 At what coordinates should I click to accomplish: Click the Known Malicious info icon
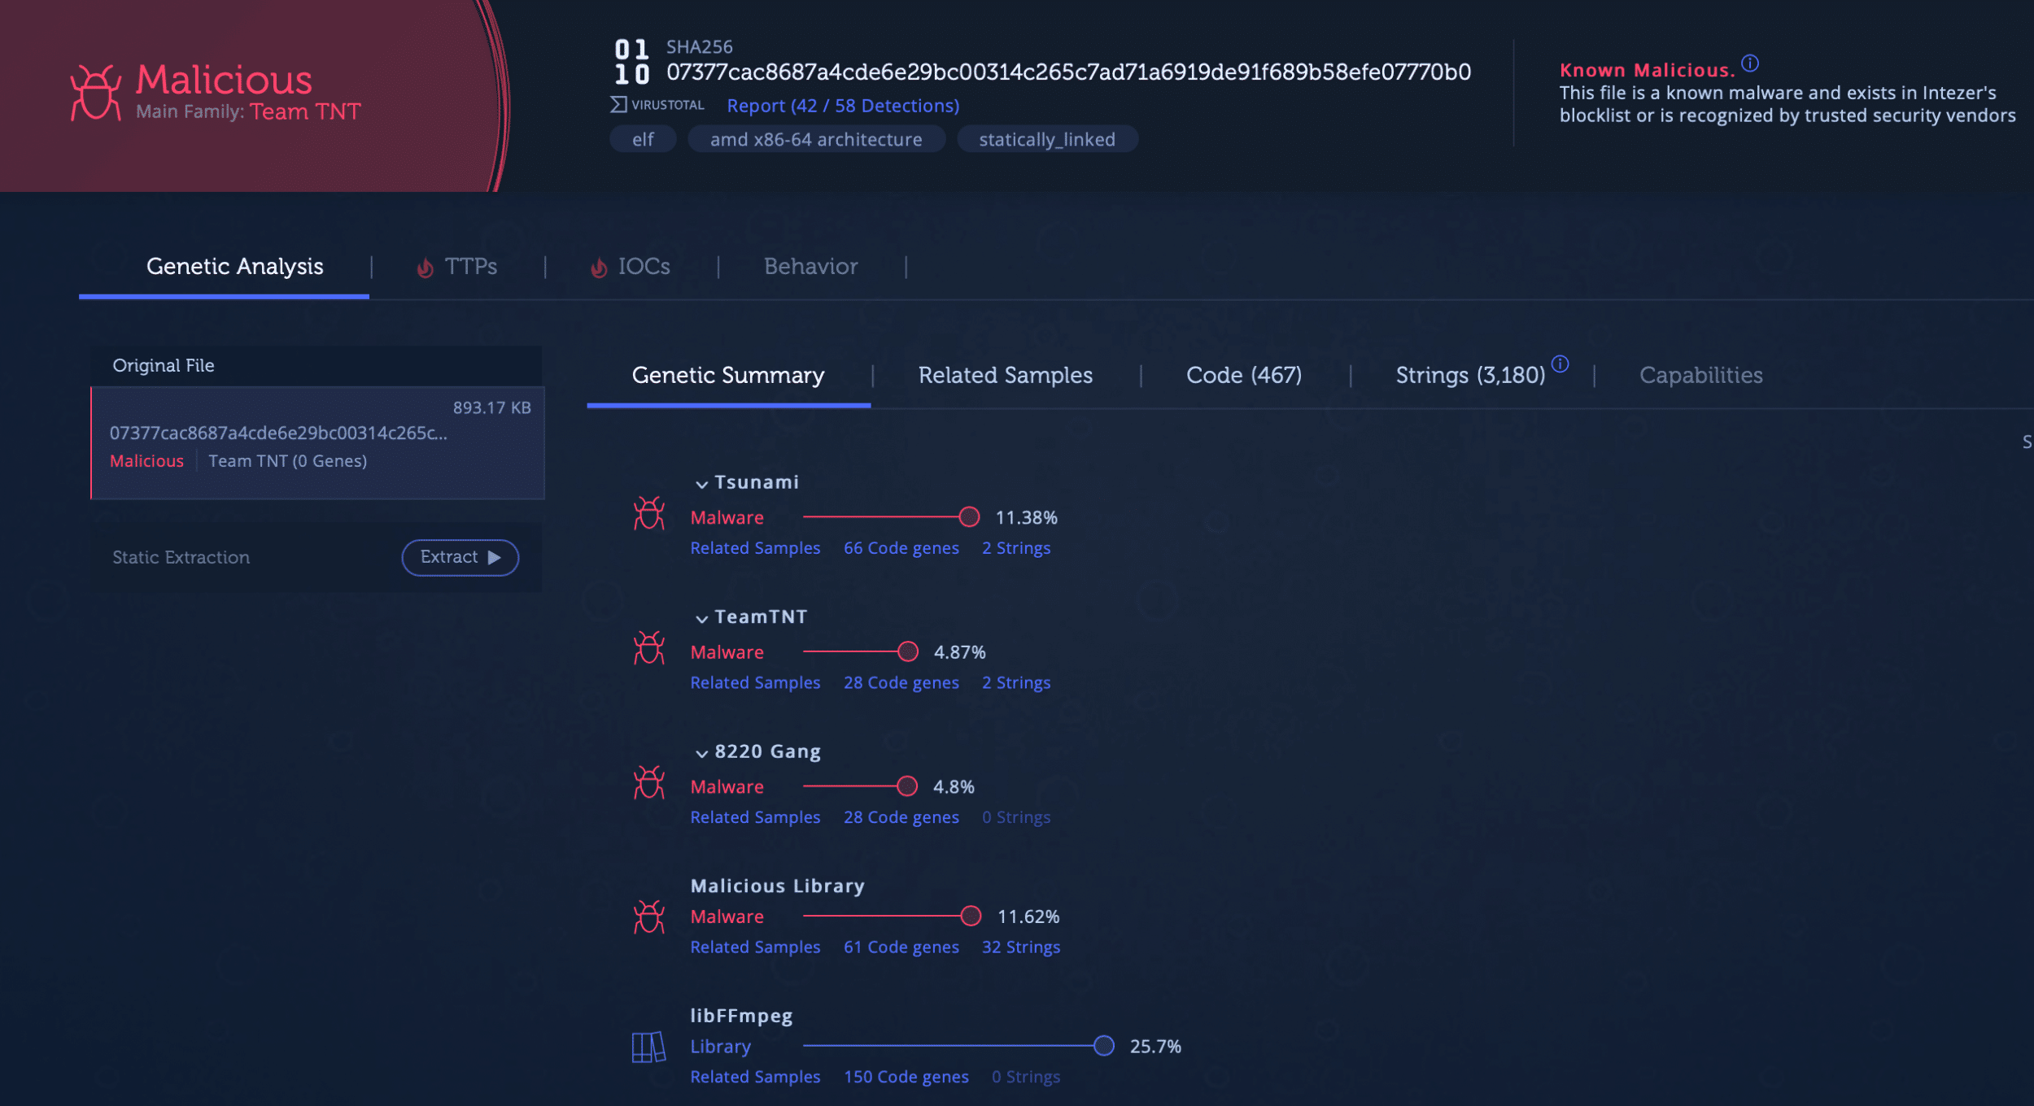[1750, 63]
